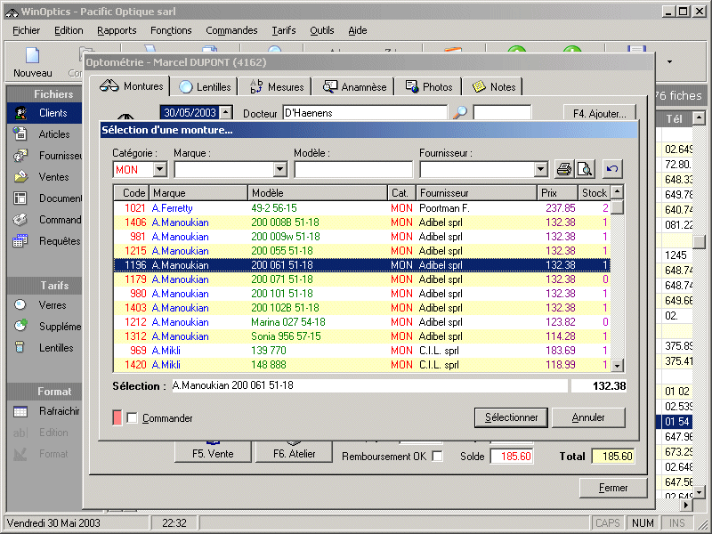This screenshot has height=534, width=712.
Task: Click the printer icon in monture selection
Action: pos(563,169)
